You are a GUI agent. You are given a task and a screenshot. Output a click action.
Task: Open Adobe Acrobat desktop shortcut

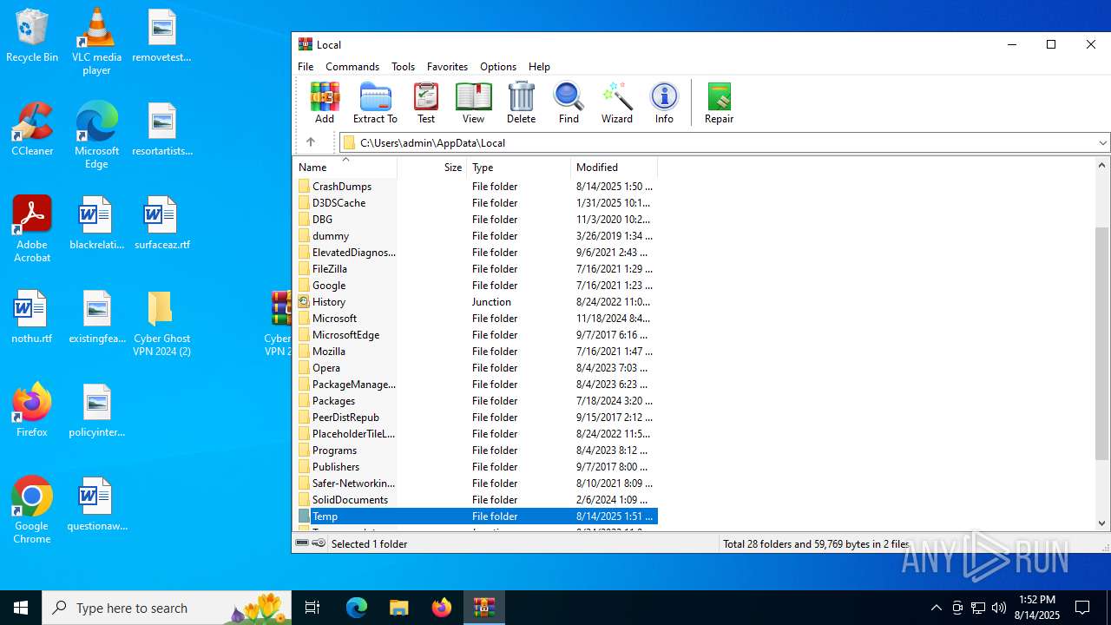[32, 229]
